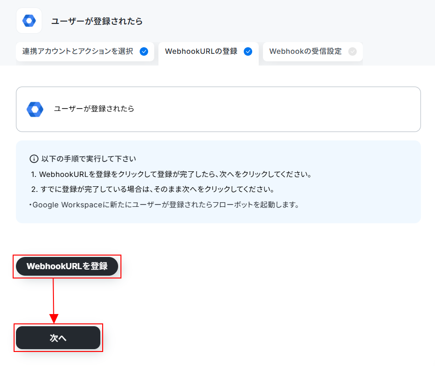The image size is (435, 366).
Task: Click the red arrow between the buttons
Action: (53, 301)
